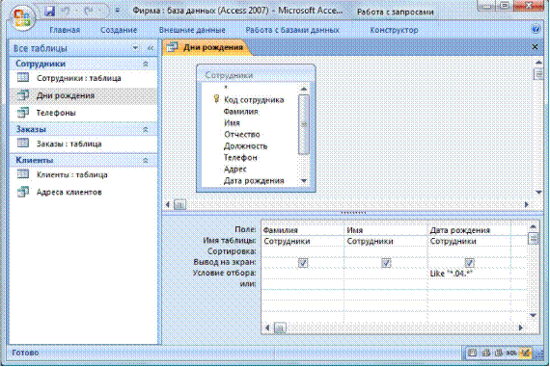Viewport: 550px width, 367px height.
Task: Toggle show checkbox for Имя column
Action: coord(386,263)
